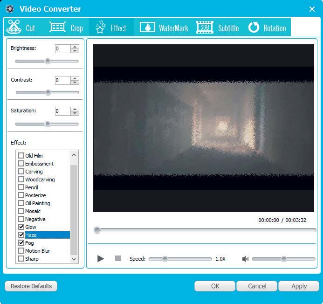Increase Brightness with the up arrow

tap(75, 47)
